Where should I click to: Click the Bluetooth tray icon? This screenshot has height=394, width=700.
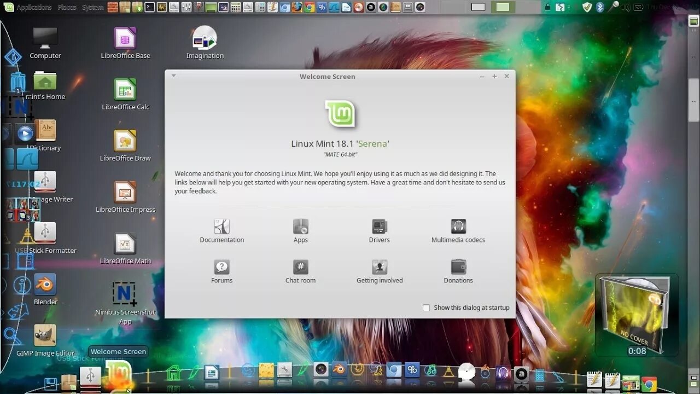pyautogui.click(x=600, y=7)
